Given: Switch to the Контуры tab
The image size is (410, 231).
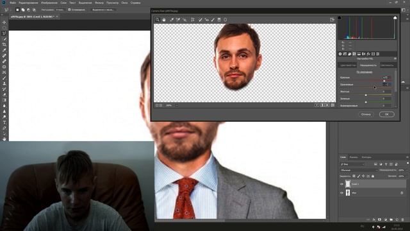Looking at the screenshot, I should 366,157.
